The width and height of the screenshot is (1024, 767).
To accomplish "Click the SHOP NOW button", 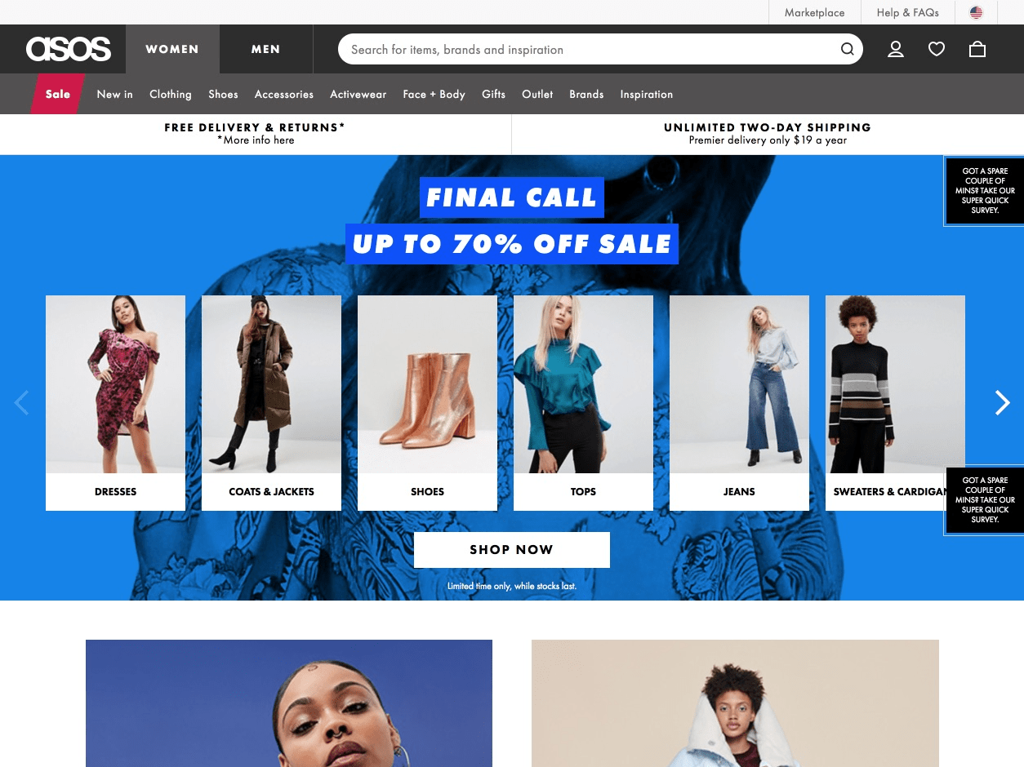I will [512, 550].
